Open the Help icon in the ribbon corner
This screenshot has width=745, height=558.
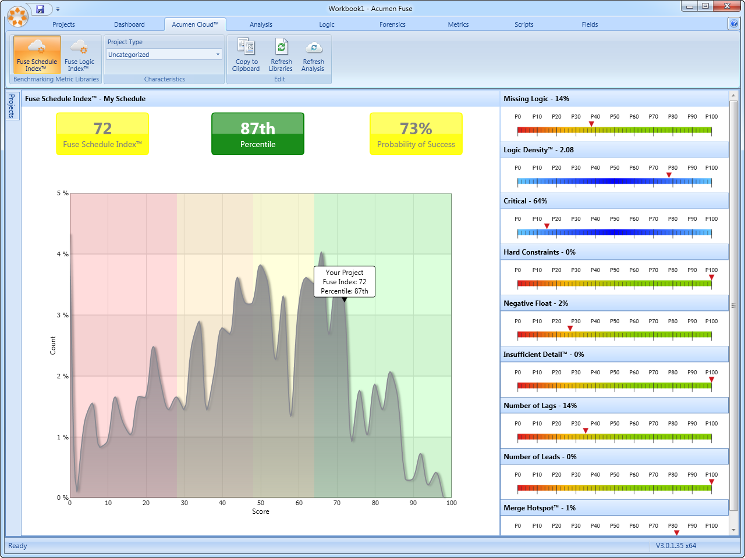coord(733,23)
